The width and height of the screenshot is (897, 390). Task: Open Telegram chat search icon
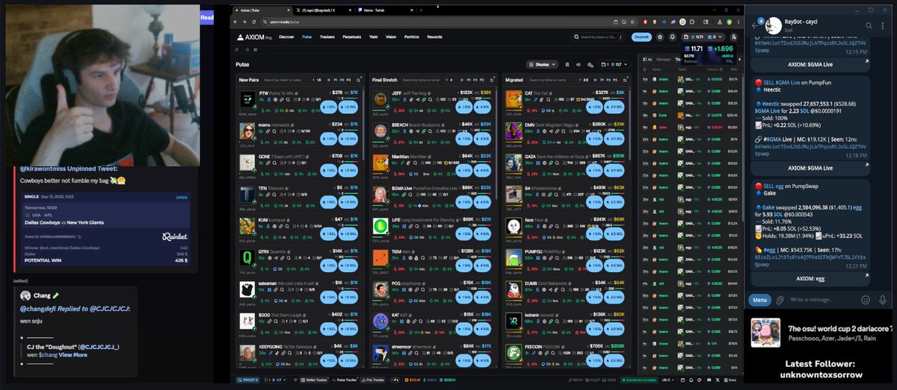tap(869, 25)
